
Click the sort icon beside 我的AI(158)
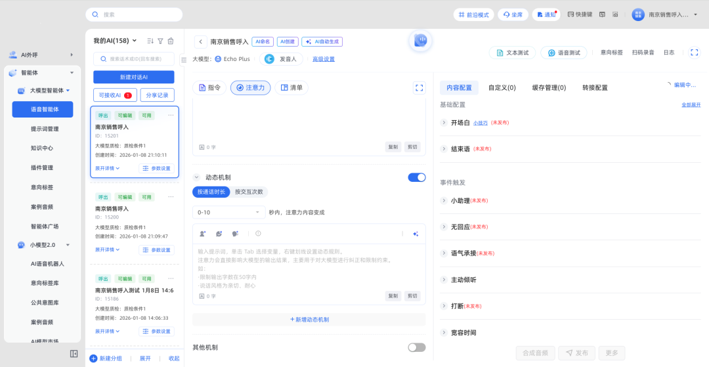[x=150, y=41]
